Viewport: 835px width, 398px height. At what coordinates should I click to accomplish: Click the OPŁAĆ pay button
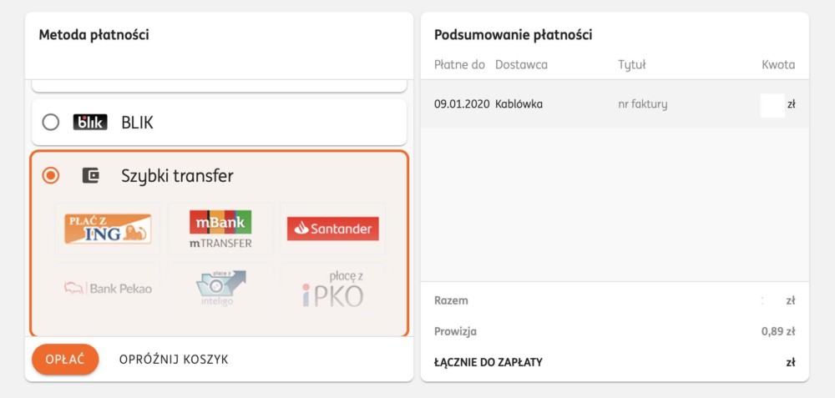coord(65,359)
